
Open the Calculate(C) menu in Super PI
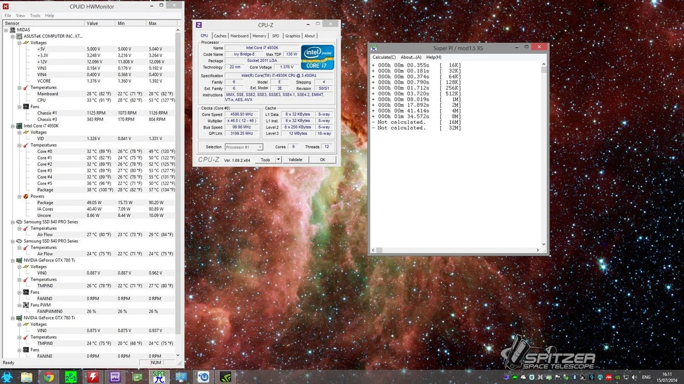click(x=384, y=57)
